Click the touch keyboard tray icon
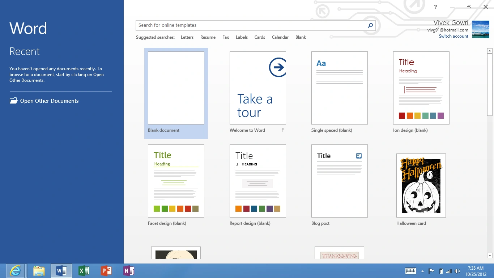This screenshot has height=278, width=494. point(410,271)
